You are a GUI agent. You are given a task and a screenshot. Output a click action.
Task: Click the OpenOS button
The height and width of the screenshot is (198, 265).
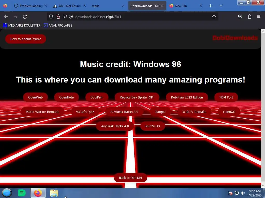tap(229, 112)
